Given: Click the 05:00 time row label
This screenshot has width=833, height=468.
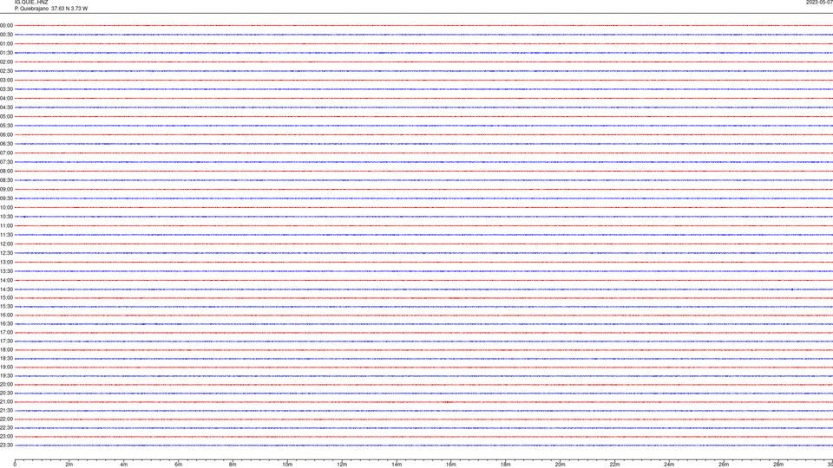Looking at the screenshot, I should [6, 117].
